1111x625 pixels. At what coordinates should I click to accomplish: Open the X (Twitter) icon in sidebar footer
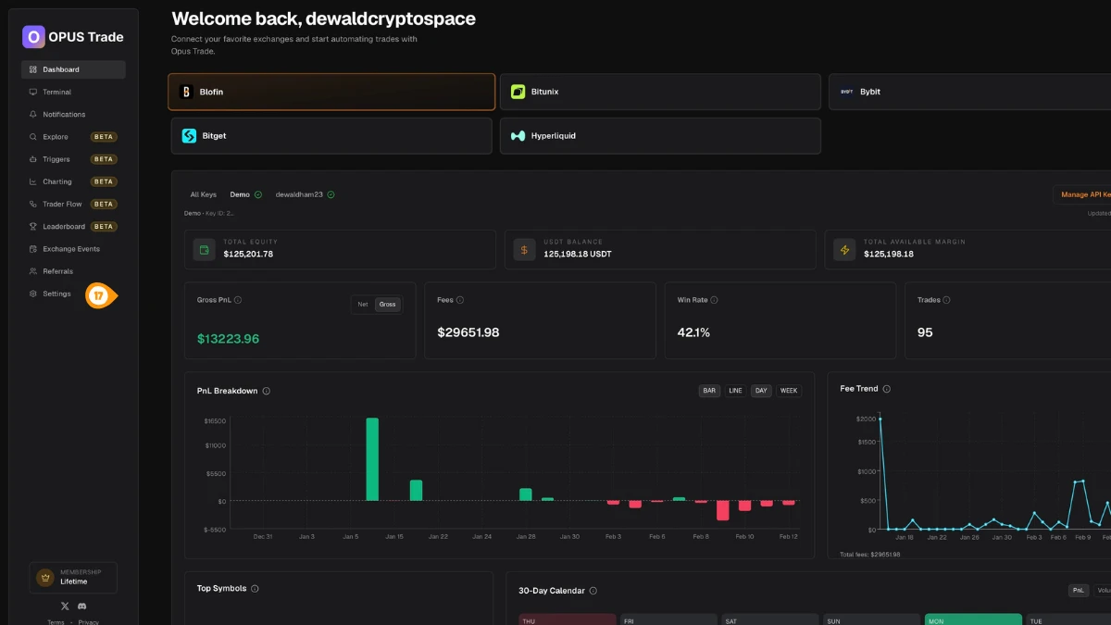pos(65,606)
